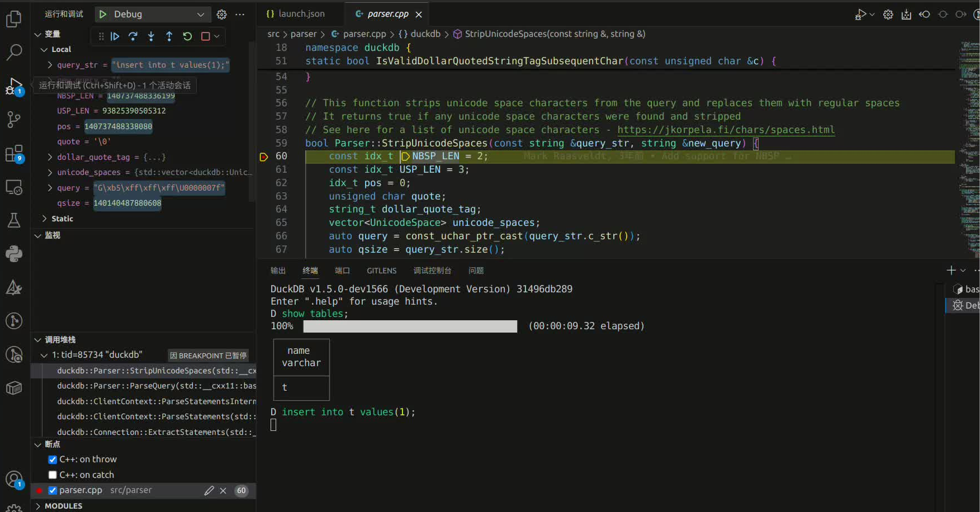Open the Search view in activity bar
Image resolution: width=980 pixels, height=512 pixels.
(13, 52)
